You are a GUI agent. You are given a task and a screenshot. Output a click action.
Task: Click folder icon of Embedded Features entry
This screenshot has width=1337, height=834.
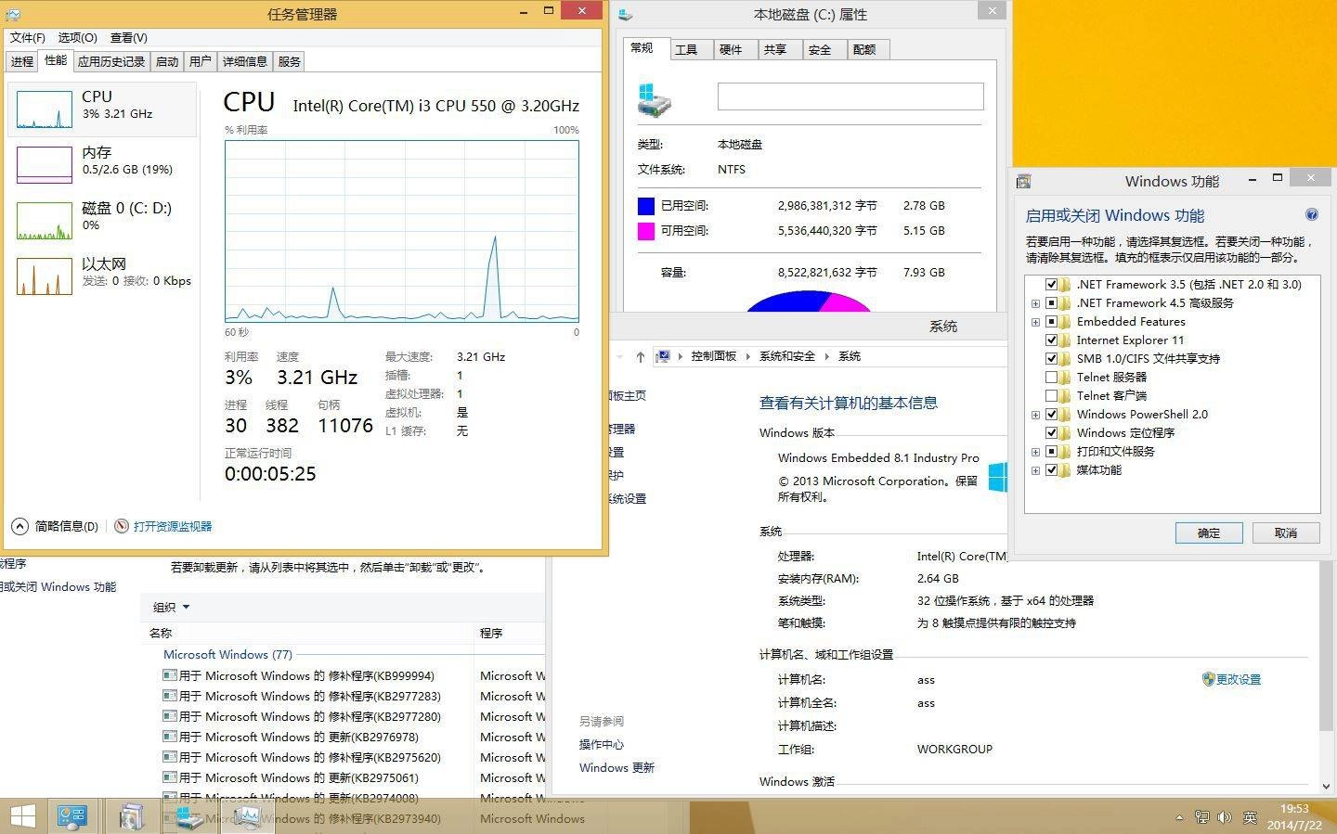1066,322
